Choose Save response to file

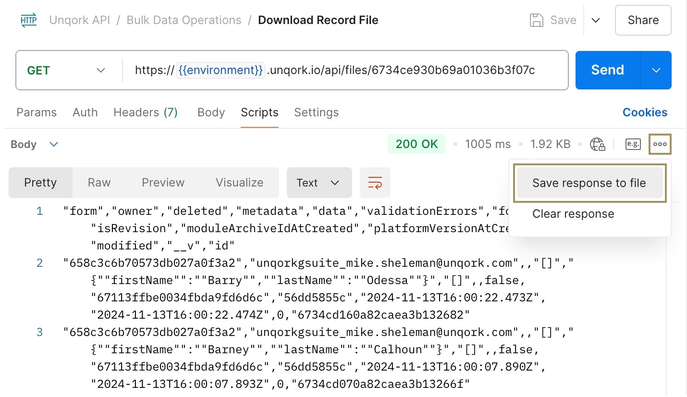pos(589,183)
